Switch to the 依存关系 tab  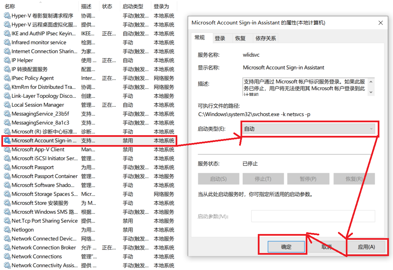tap(266, 38)
